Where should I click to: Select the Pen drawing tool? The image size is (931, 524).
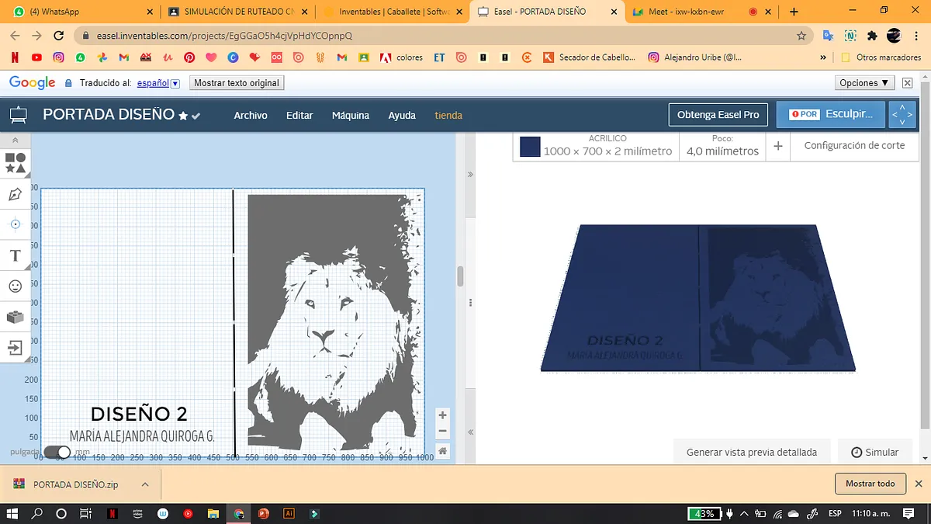pyautogui.click(x=15, y=194)
